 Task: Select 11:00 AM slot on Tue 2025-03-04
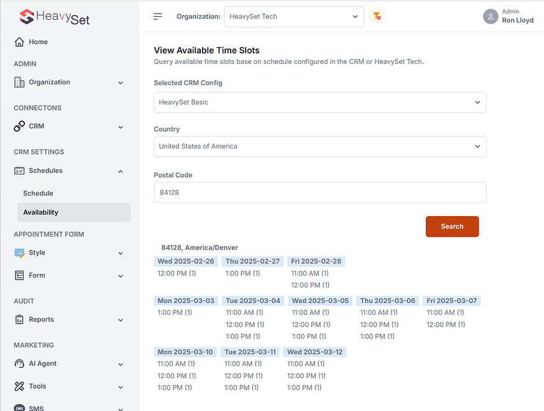click(x=244, y=312)
